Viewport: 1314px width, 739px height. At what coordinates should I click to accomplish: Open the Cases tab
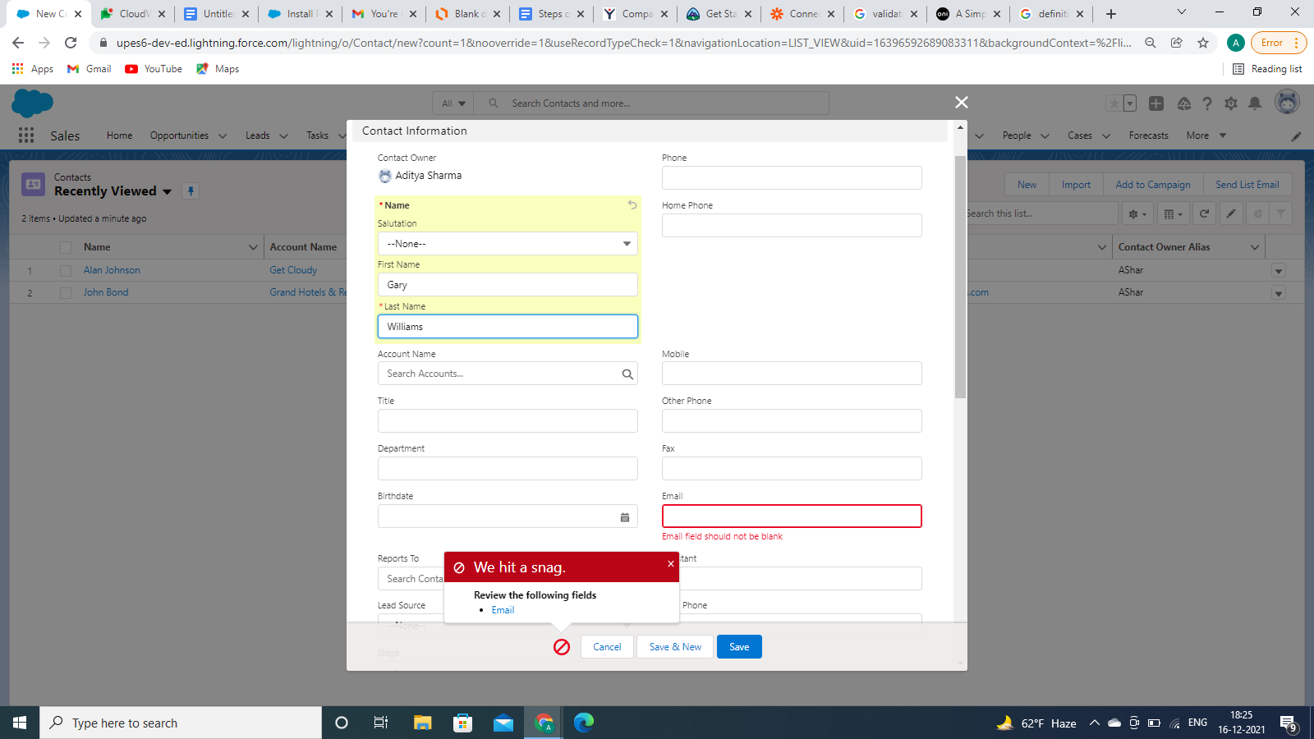point(1080,135)
